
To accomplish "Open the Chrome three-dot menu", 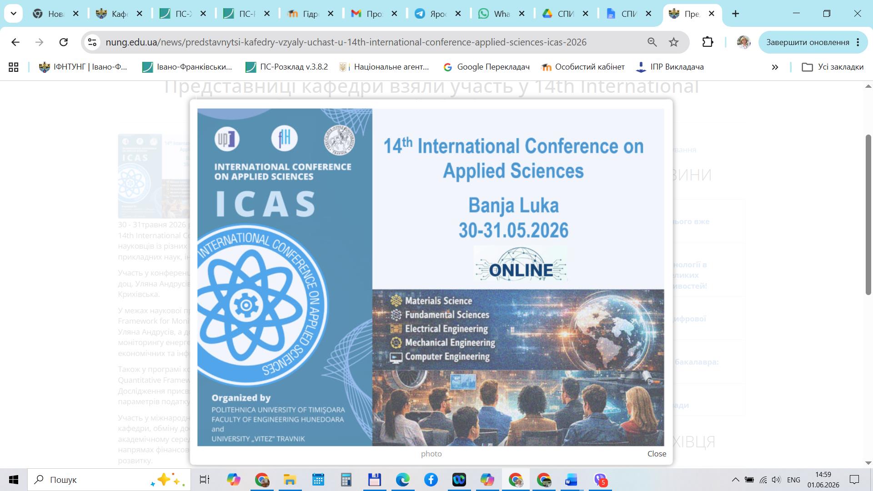I will point(858,42).
